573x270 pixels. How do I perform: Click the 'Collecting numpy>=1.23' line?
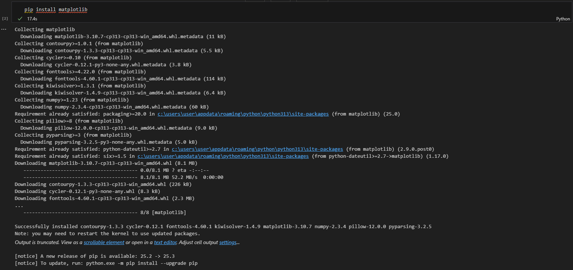point(72,100)
